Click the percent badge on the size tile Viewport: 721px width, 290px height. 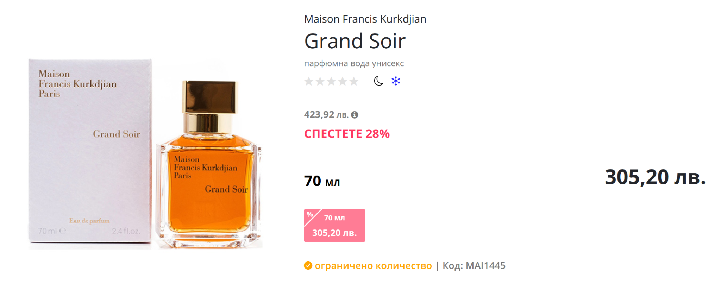pos(310,214)
